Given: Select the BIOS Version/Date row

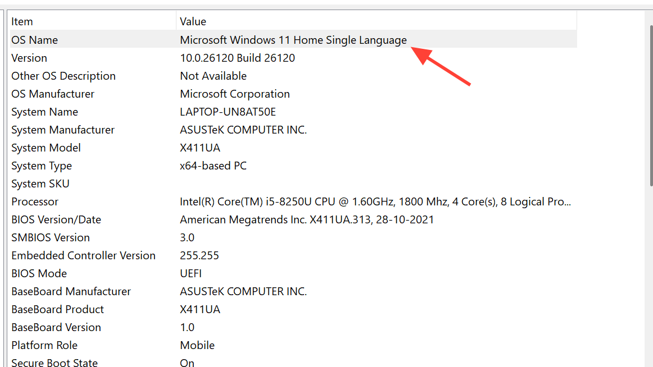Looking at the screenshot, I should point(56,219).
